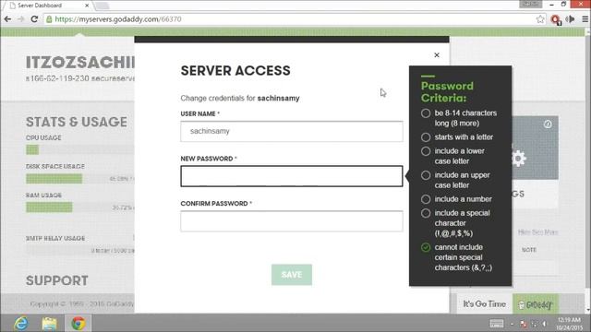591x332 pixels.
Task: Click the red extension icon in toolbar
Action: (x=556, y=19)
